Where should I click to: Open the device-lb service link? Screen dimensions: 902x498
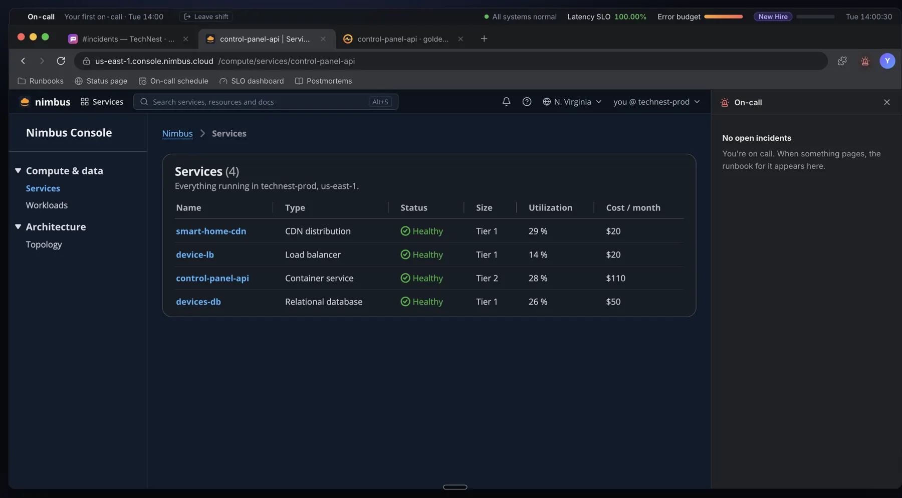point(195,255)
